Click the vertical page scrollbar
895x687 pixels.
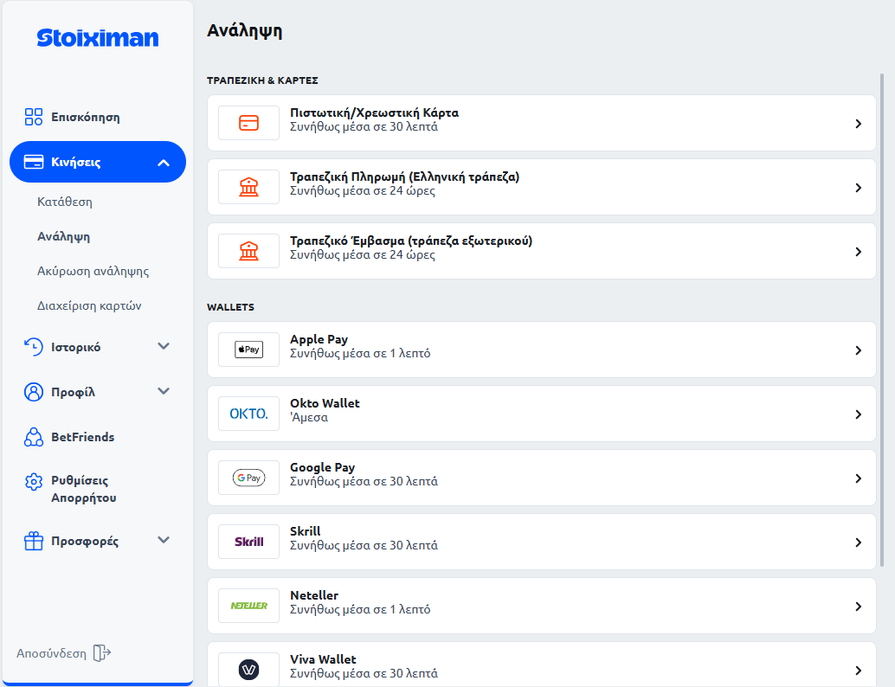coord(882,320)
